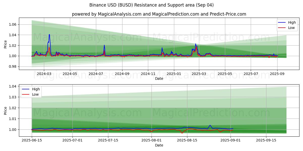
Task: Click the '2024-03' date tick on top chart
Action: click(44, 74)
